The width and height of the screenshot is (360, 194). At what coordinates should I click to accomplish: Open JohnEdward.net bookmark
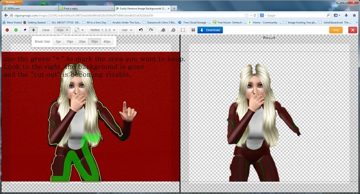pos(335,22)
